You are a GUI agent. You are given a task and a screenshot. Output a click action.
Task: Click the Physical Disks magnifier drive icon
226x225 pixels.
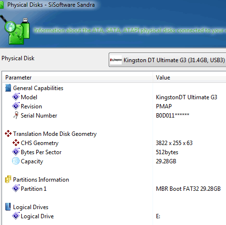pos(15,30)
